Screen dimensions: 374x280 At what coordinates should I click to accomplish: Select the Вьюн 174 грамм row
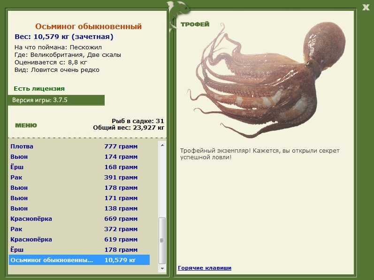pos(79,157)
